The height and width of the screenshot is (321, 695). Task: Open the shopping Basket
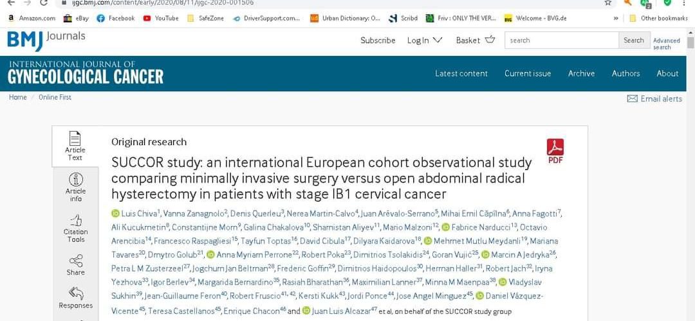pos(476,40)
